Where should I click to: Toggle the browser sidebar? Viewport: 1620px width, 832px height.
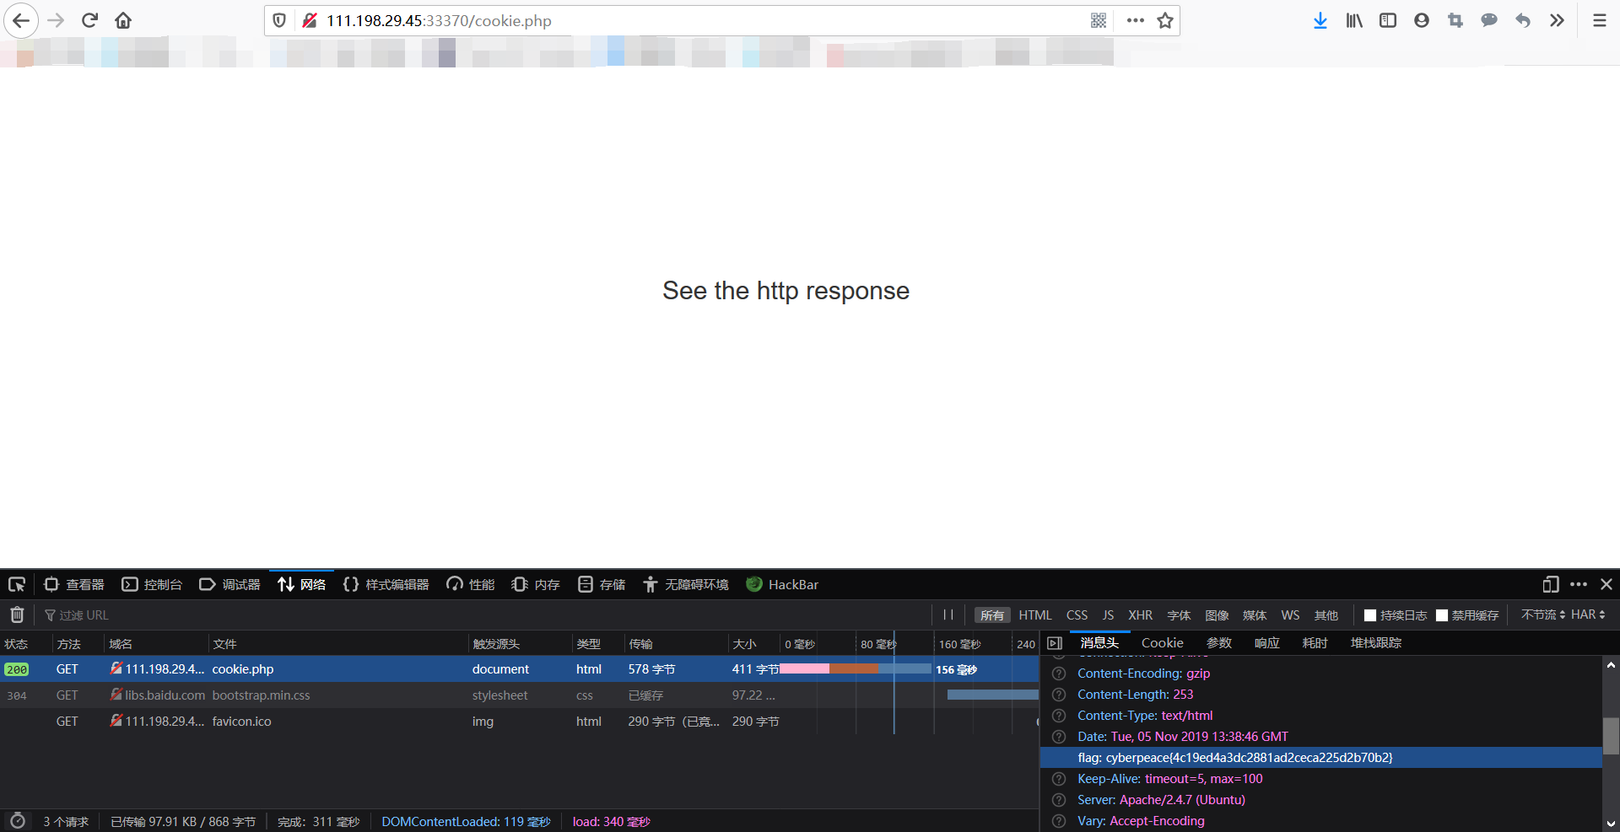(x=1388, y=20)
